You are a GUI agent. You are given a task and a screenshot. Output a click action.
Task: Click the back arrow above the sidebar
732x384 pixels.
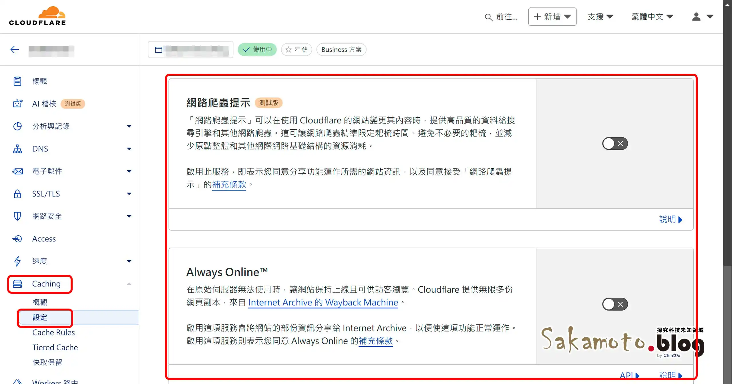[x=15, y=49]
